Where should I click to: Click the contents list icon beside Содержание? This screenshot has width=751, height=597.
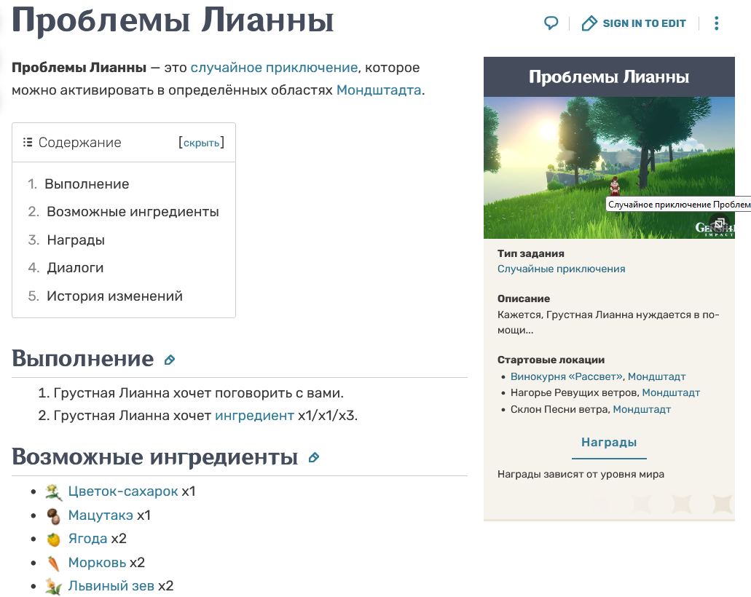tap(28, 142)
